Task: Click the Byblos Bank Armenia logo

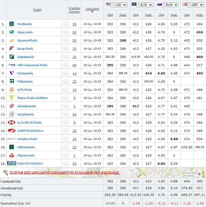Action: (x=12, y=98)
